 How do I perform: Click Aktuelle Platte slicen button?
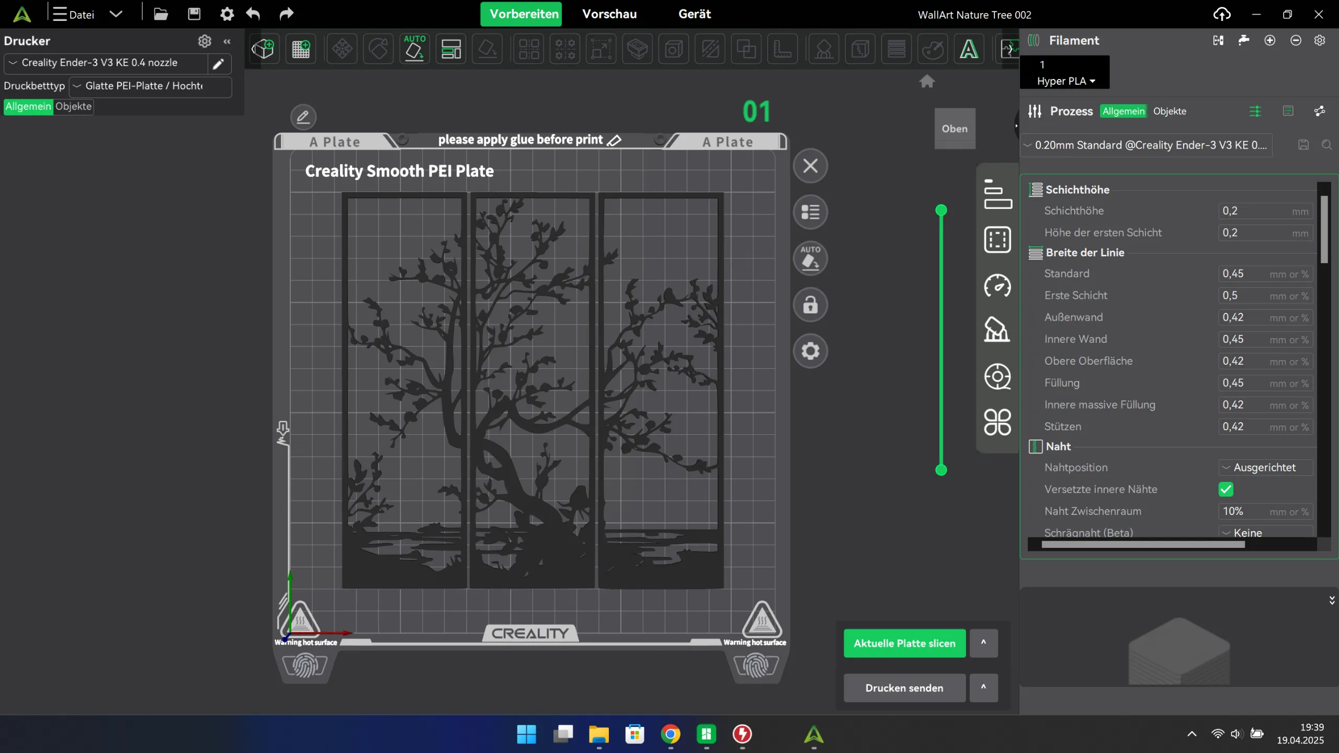pos(904,643)
